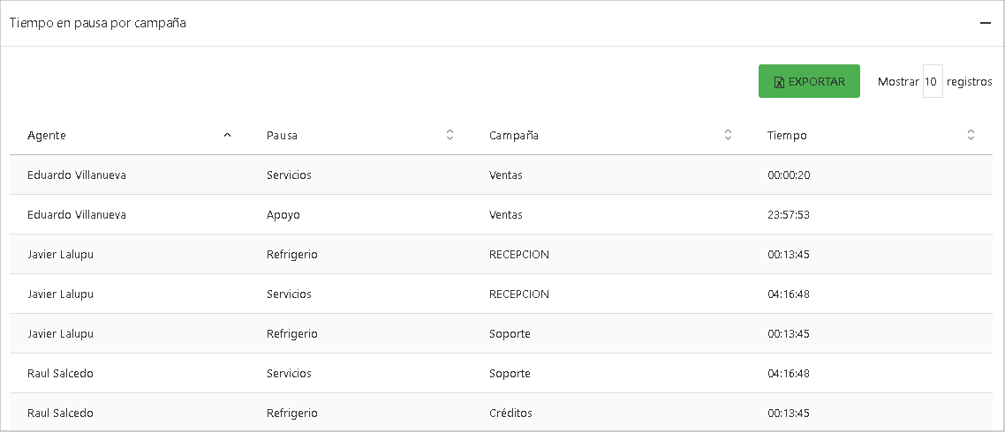Collapse the Tiempo en pausa panel
Screen dimensions: 1005x432
coord(985,24)
